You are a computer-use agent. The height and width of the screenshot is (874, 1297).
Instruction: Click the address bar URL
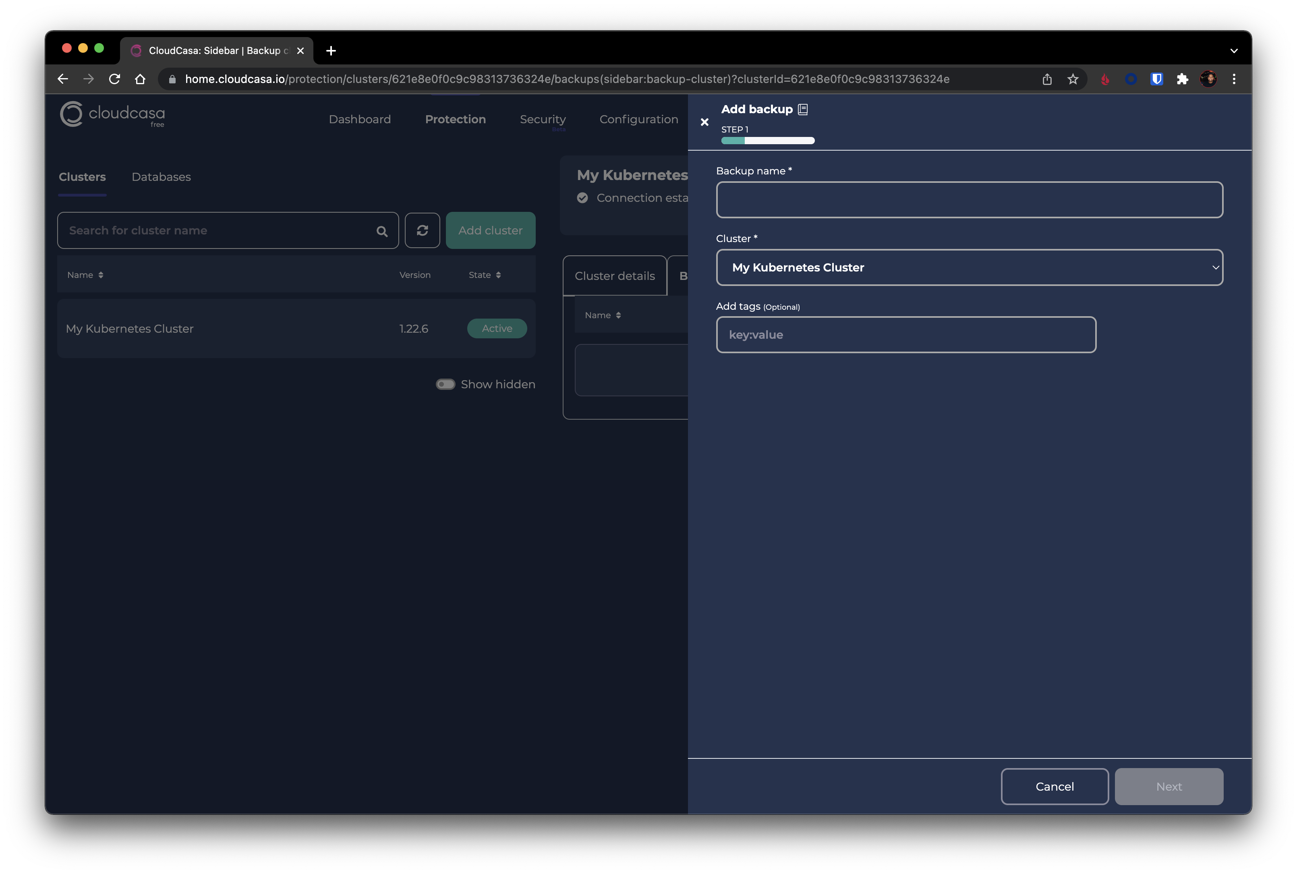click(x=567, y=79)
